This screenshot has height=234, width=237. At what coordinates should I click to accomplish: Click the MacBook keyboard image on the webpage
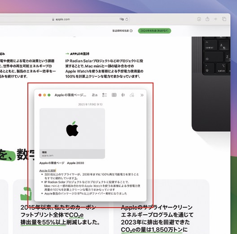point(211,84)
